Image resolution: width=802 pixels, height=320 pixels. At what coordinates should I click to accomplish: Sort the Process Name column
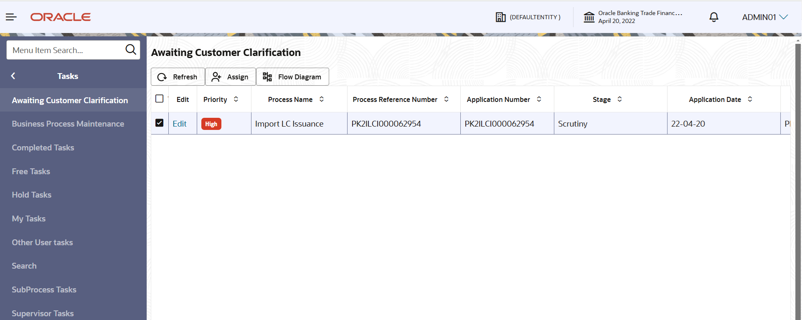tap(322, 99)
